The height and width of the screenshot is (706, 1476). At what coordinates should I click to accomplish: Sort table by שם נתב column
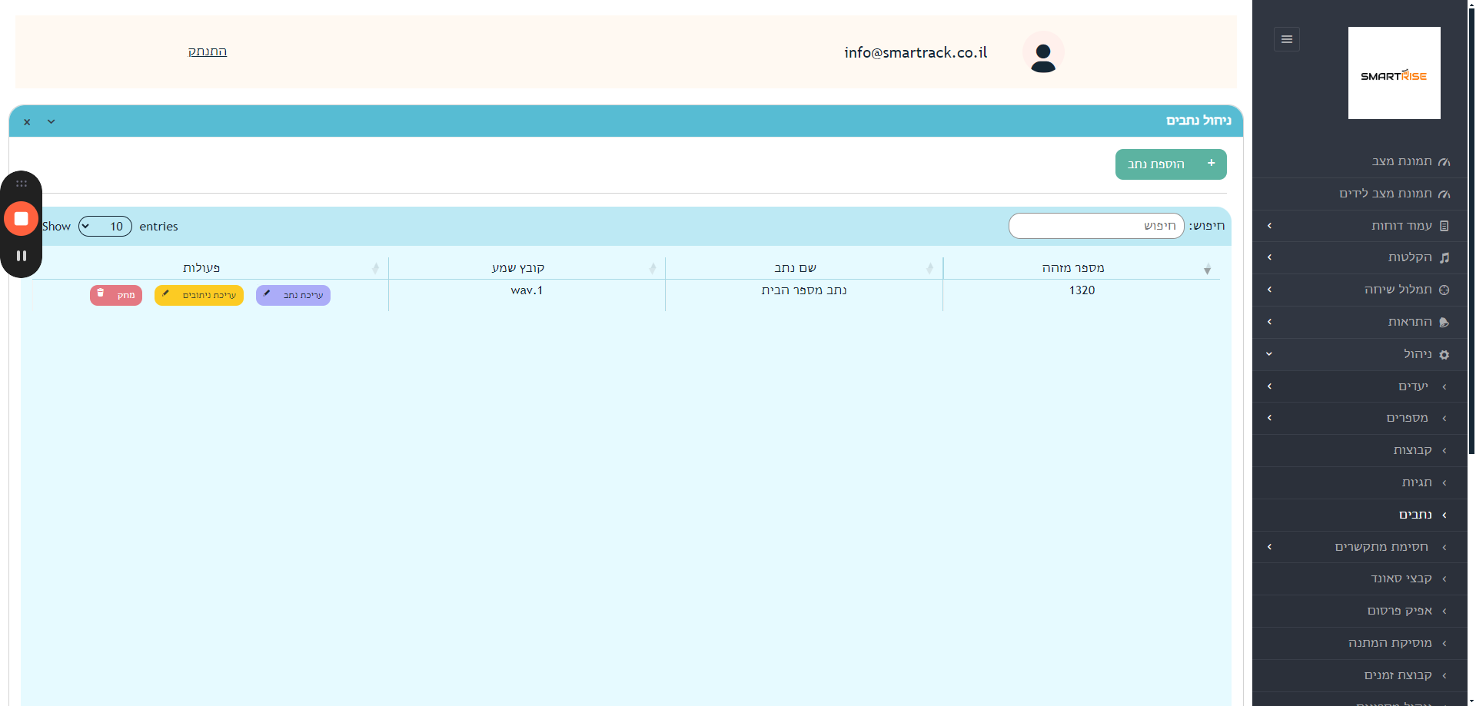pyautogui.click(x=796, y=268)
